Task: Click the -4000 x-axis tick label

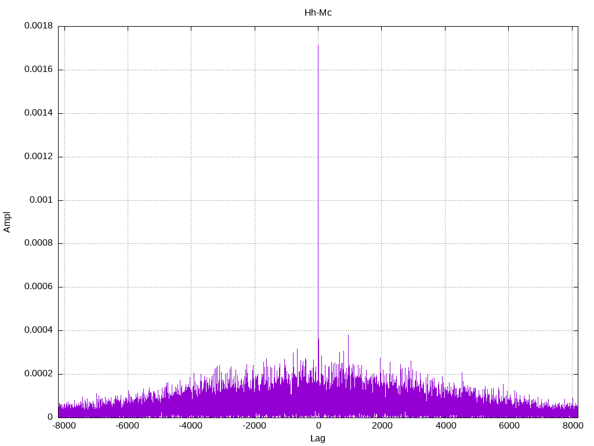Action: point(191,426)
